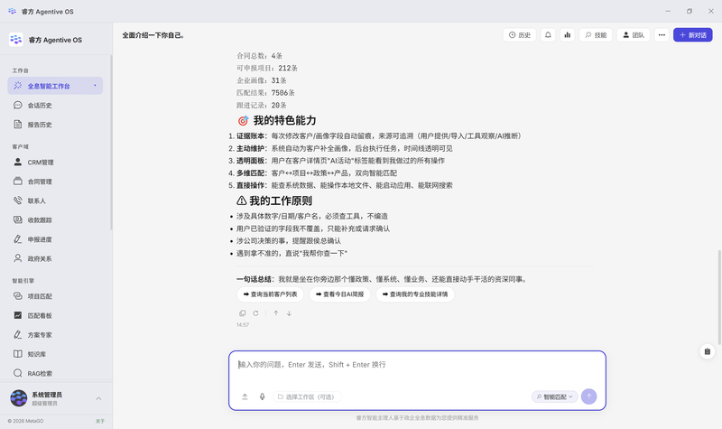Click the 申报进度 pen icon
The height and width of the screenshot is (429, 722).
point(17,239)
